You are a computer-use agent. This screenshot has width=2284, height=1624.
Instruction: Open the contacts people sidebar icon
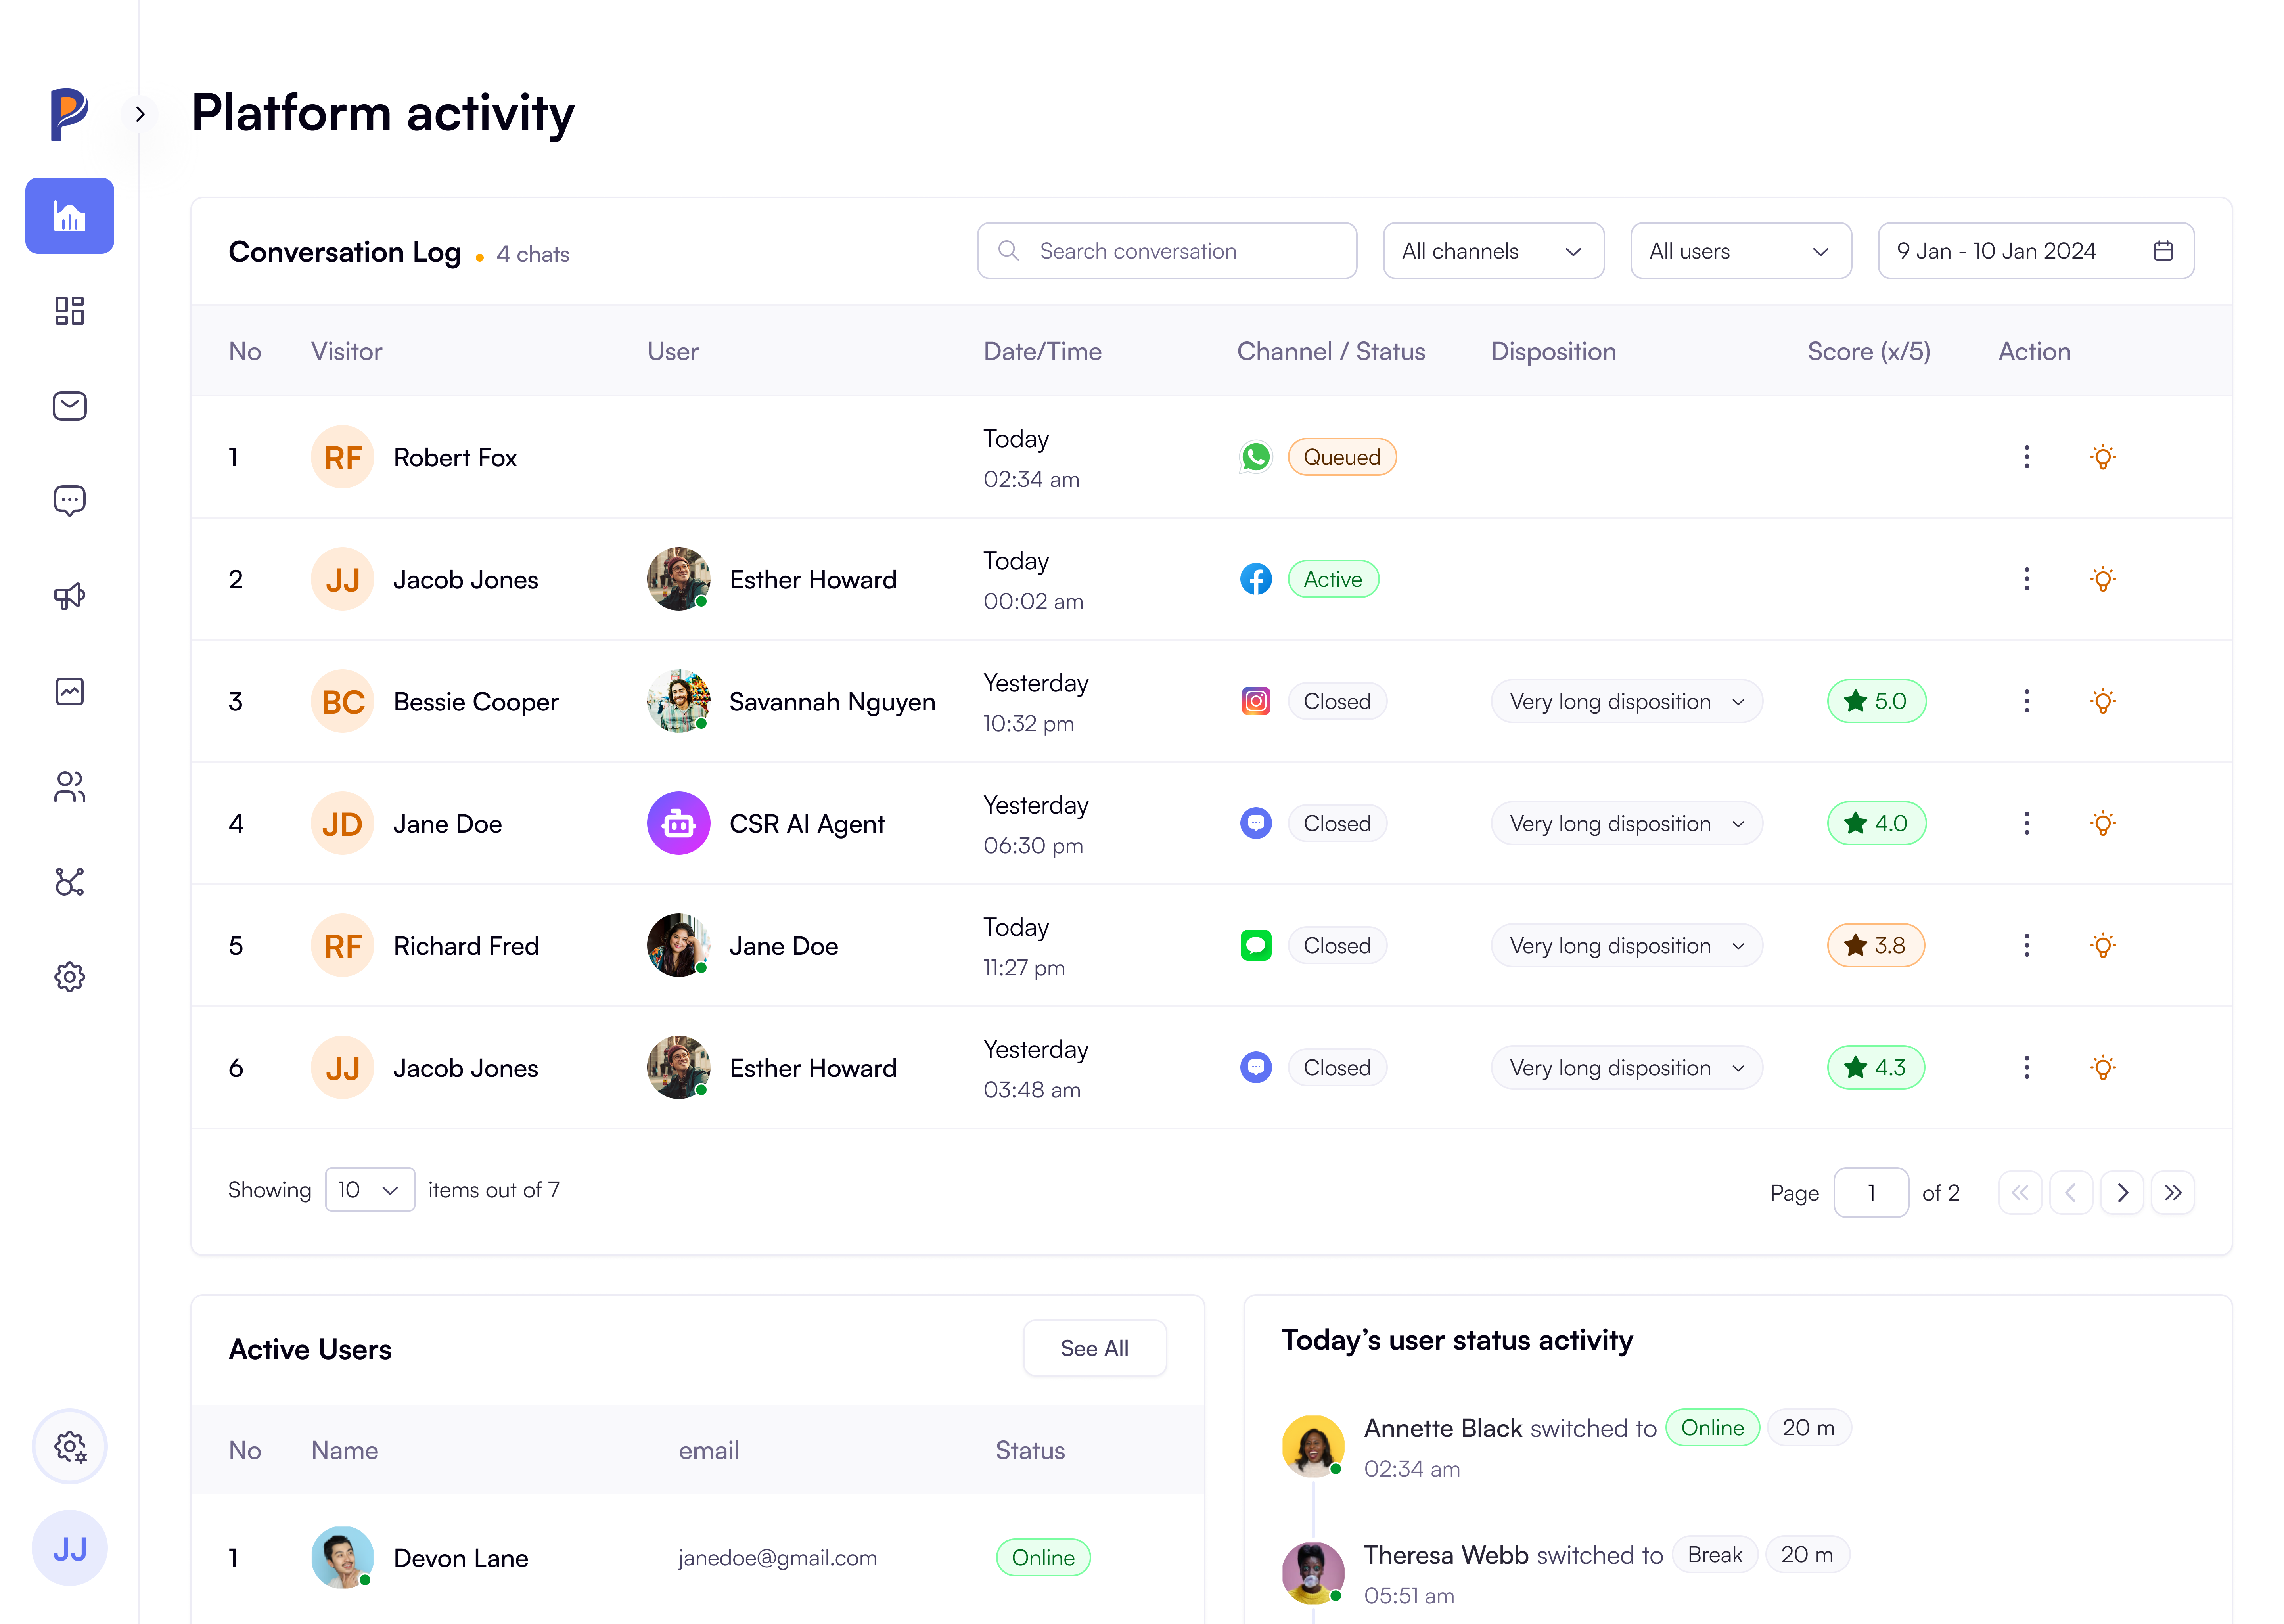[x=69, y=787]
